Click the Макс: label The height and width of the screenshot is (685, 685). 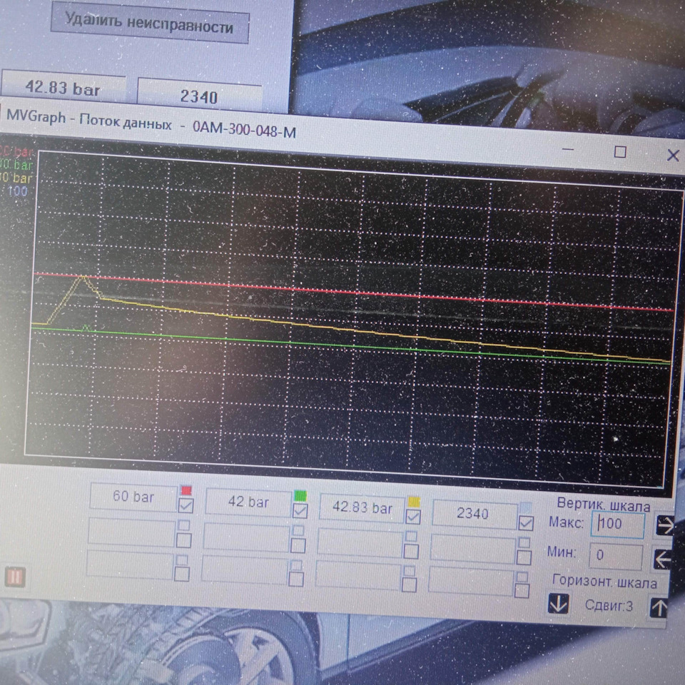[x=566, y=522]
